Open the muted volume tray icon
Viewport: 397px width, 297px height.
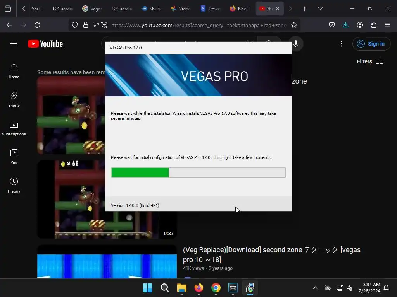tap(350, 288)
